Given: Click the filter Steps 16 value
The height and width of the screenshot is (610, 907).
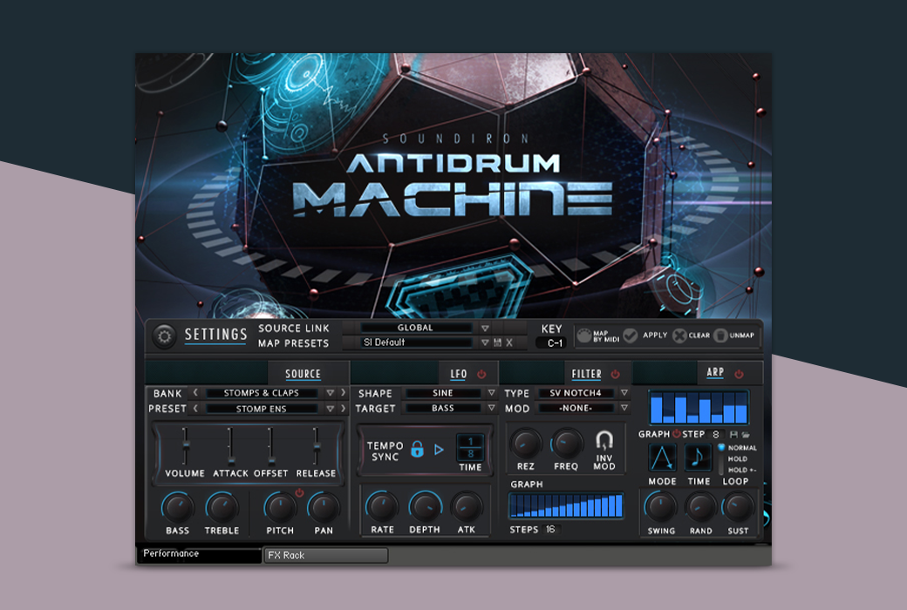Looking at the screenshot, I should [550, 529].
